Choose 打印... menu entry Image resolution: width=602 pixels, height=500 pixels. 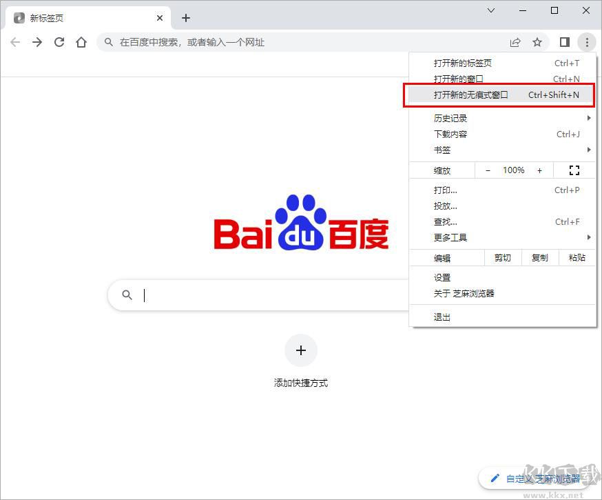[503, 190]
